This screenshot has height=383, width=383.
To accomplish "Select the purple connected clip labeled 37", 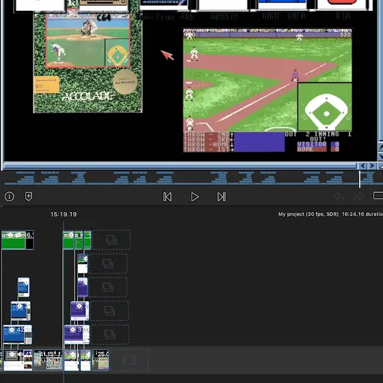I will (x=77, y=334).
